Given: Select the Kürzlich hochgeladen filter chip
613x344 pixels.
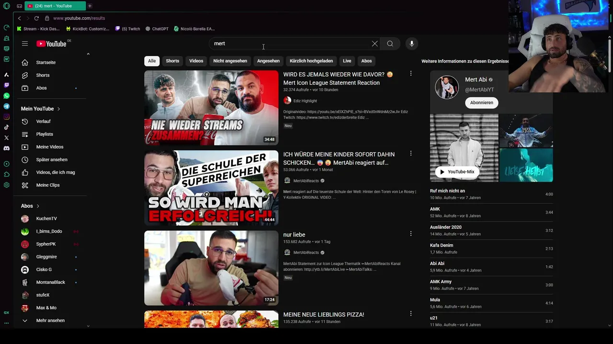Looking at the screenshot, I should tap(311, 61).
